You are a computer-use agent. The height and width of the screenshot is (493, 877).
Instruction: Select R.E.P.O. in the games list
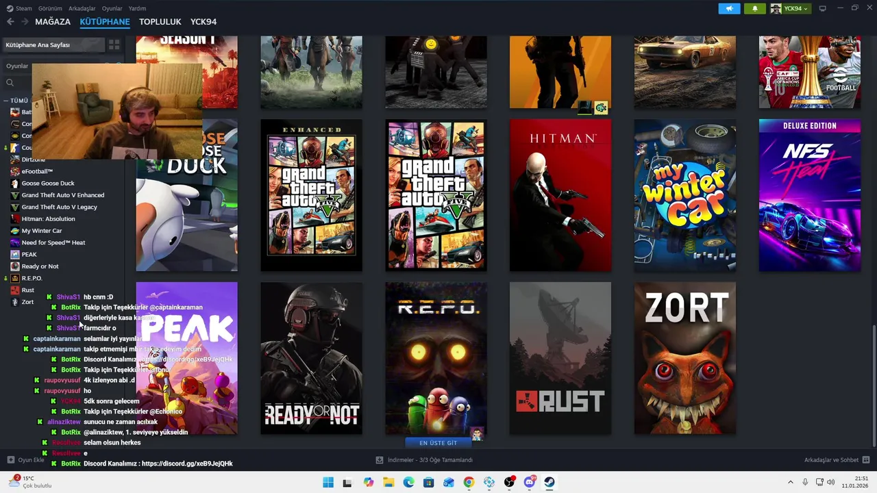32,279
